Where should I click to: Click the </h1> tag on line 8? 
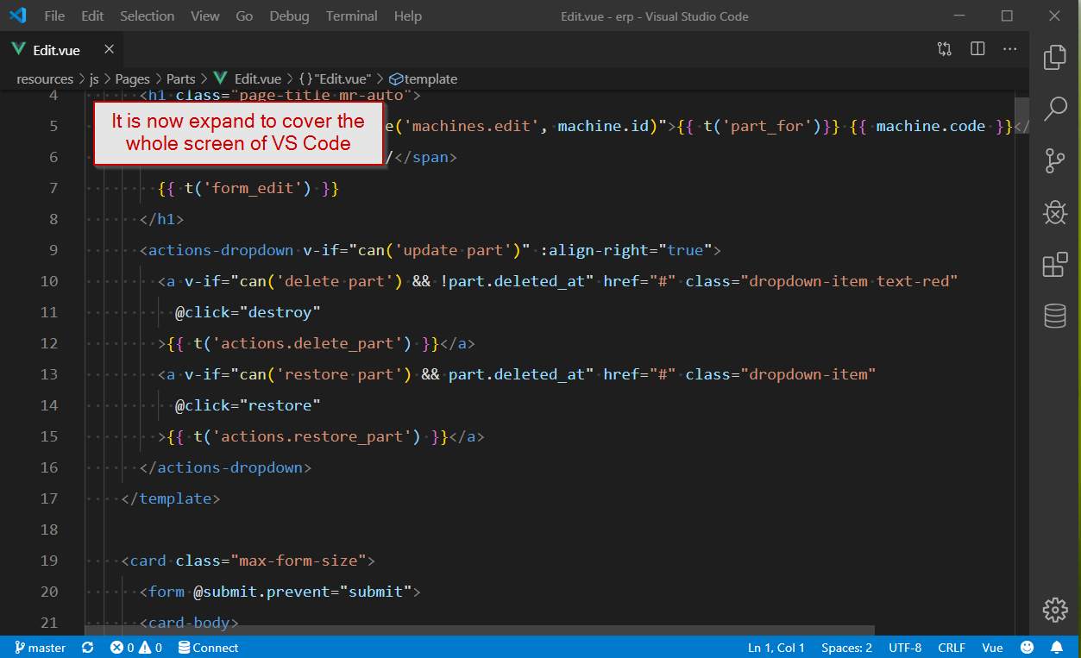tap(161, 219)
